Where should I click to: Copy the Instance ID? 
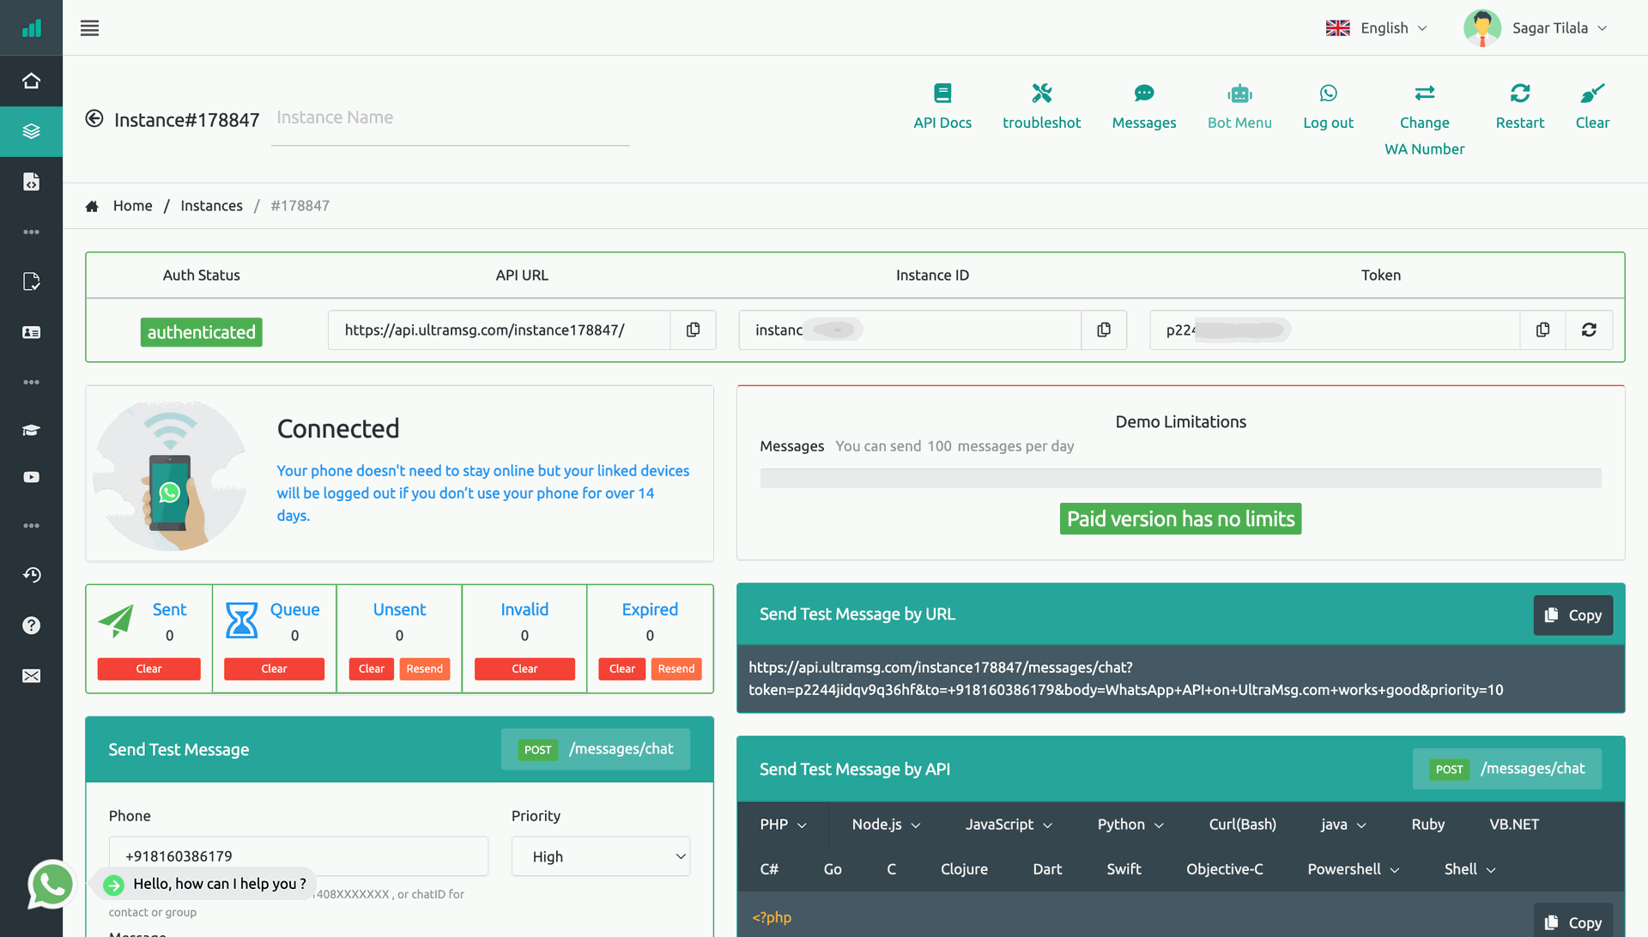click(1104, 330)
